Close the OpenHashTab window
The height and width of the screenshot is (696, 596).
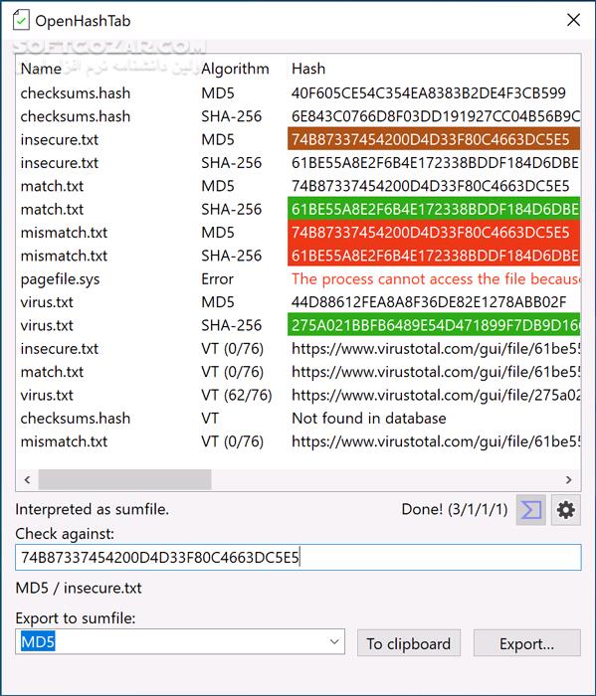(x=573, y=20)
